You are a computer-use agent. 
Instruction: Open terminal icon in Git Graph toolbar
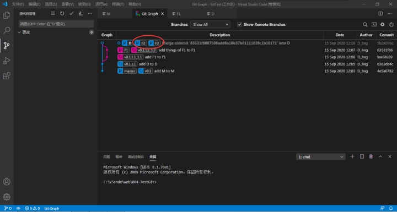(x=374, y=25)
